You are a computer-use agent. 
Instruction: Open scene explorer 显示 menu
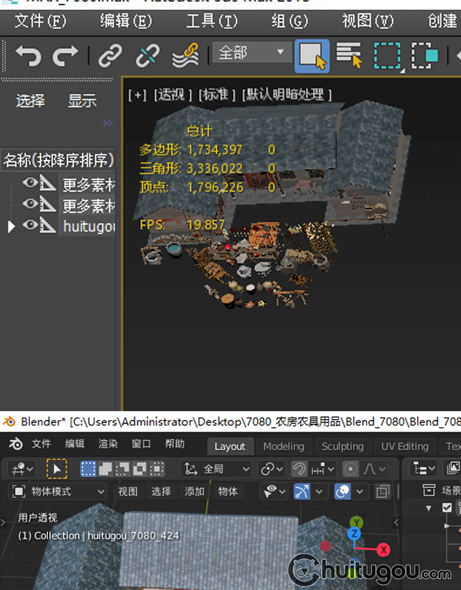pyautogui.click(x=82, y=101)
